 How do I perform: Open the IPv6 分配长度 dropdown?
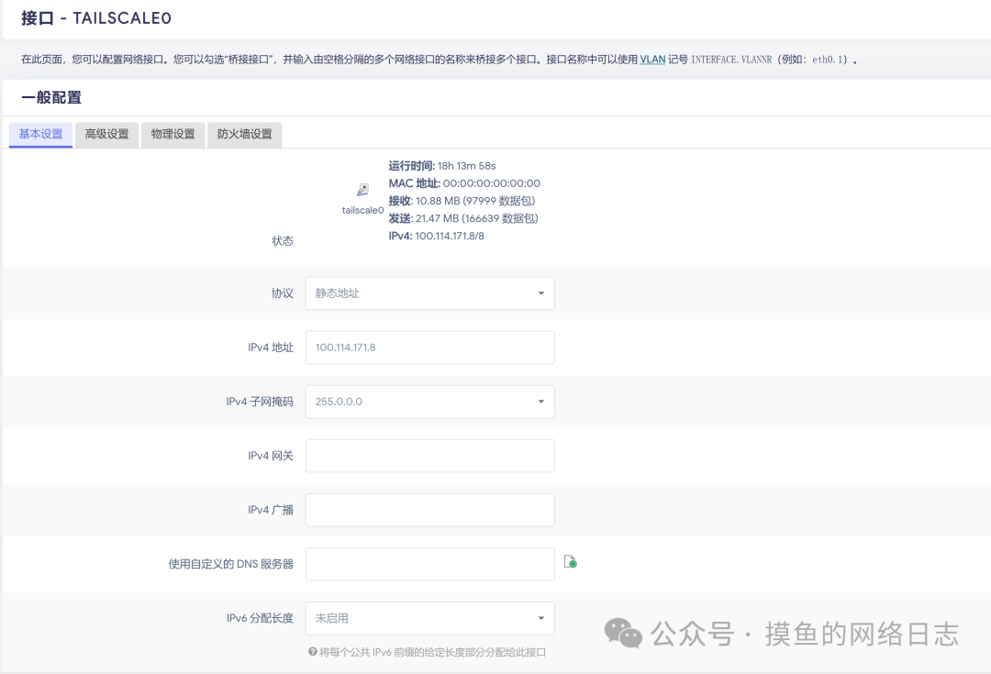429,618
